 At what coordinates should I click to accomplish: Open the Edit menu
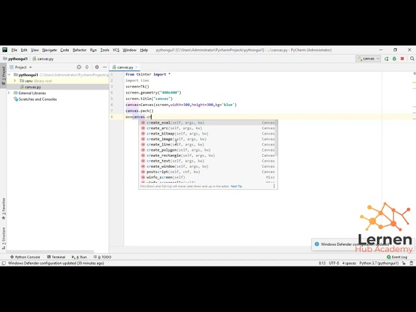(x=24, y=50)
